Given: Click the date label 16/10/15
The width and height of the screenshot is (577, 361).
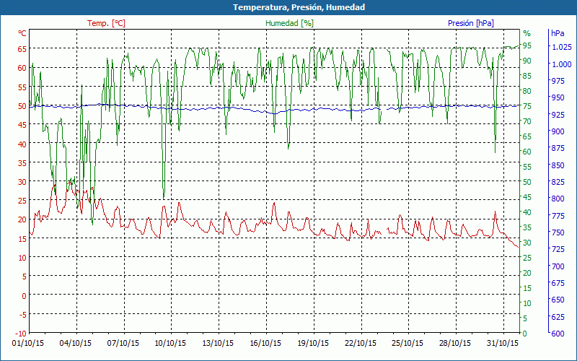Looking at the screenshot, I should pyautogui.click(x=265, y=343).
